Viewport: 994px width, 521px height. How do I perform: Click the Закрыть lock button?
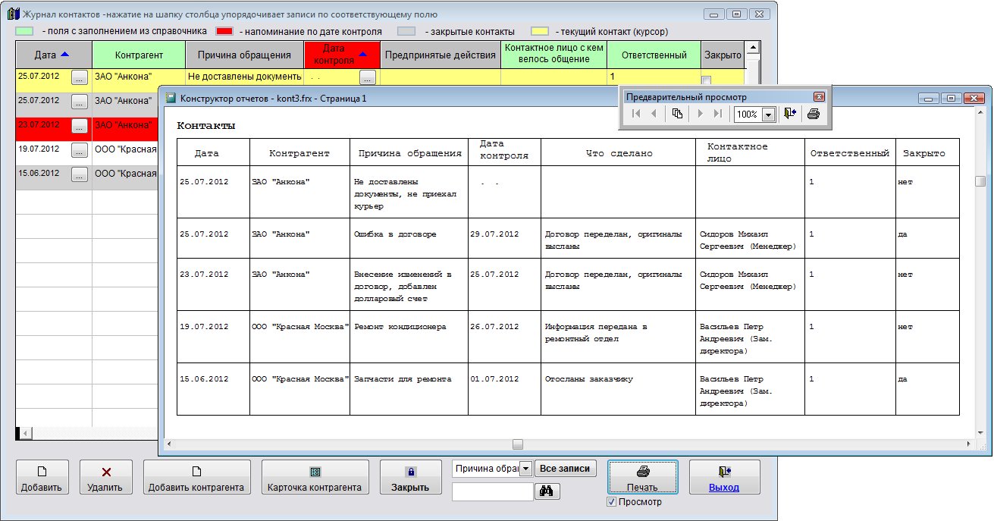pyautogui.click(x=410, y=478)
